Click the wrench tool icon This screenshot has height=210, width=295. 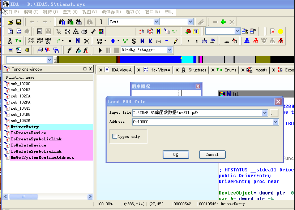93,31
